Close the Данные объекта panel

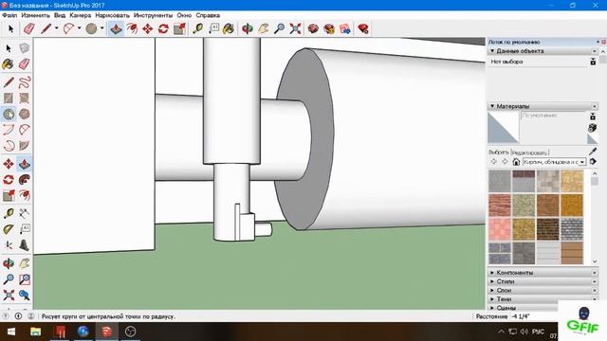point(595,51)
